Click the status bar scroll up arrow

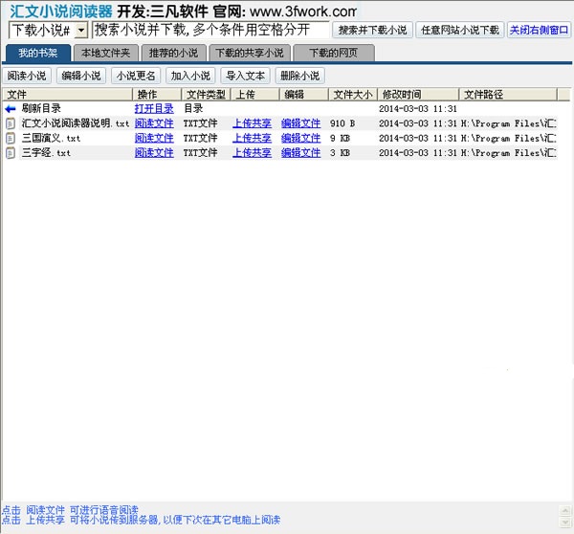point(565,511)
